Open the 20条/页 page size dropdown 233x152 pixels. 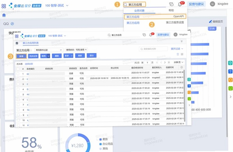179,62
